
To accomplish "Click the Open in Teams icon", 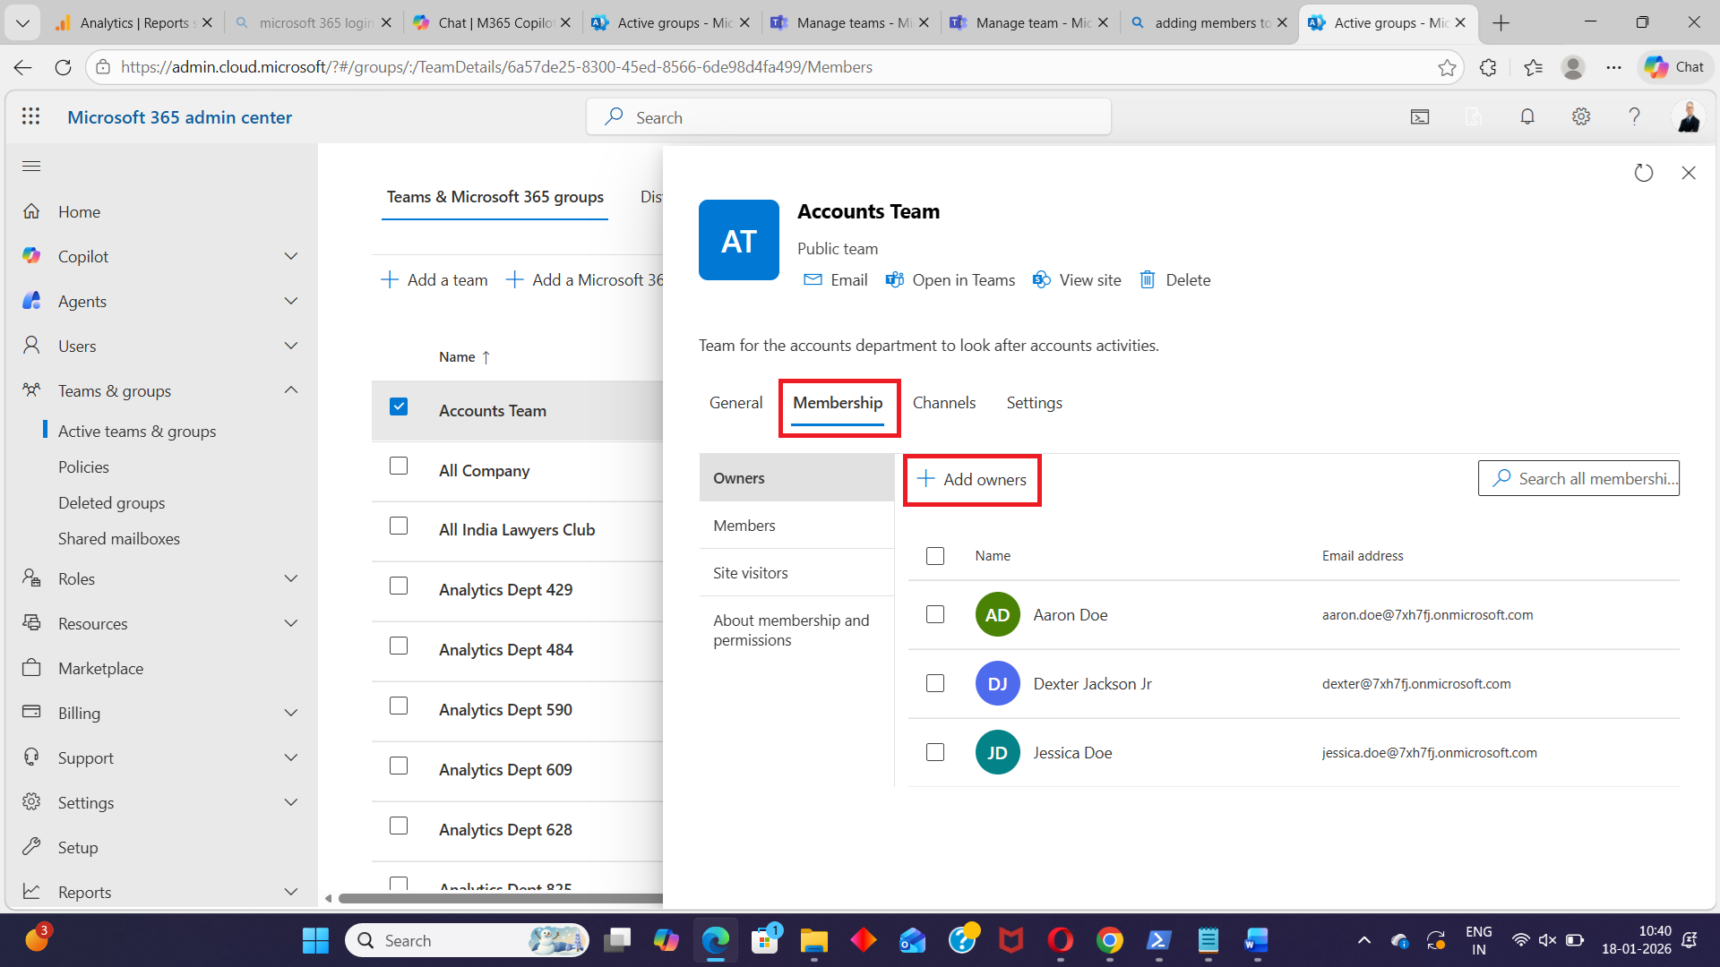I will [x=894, y=279].
